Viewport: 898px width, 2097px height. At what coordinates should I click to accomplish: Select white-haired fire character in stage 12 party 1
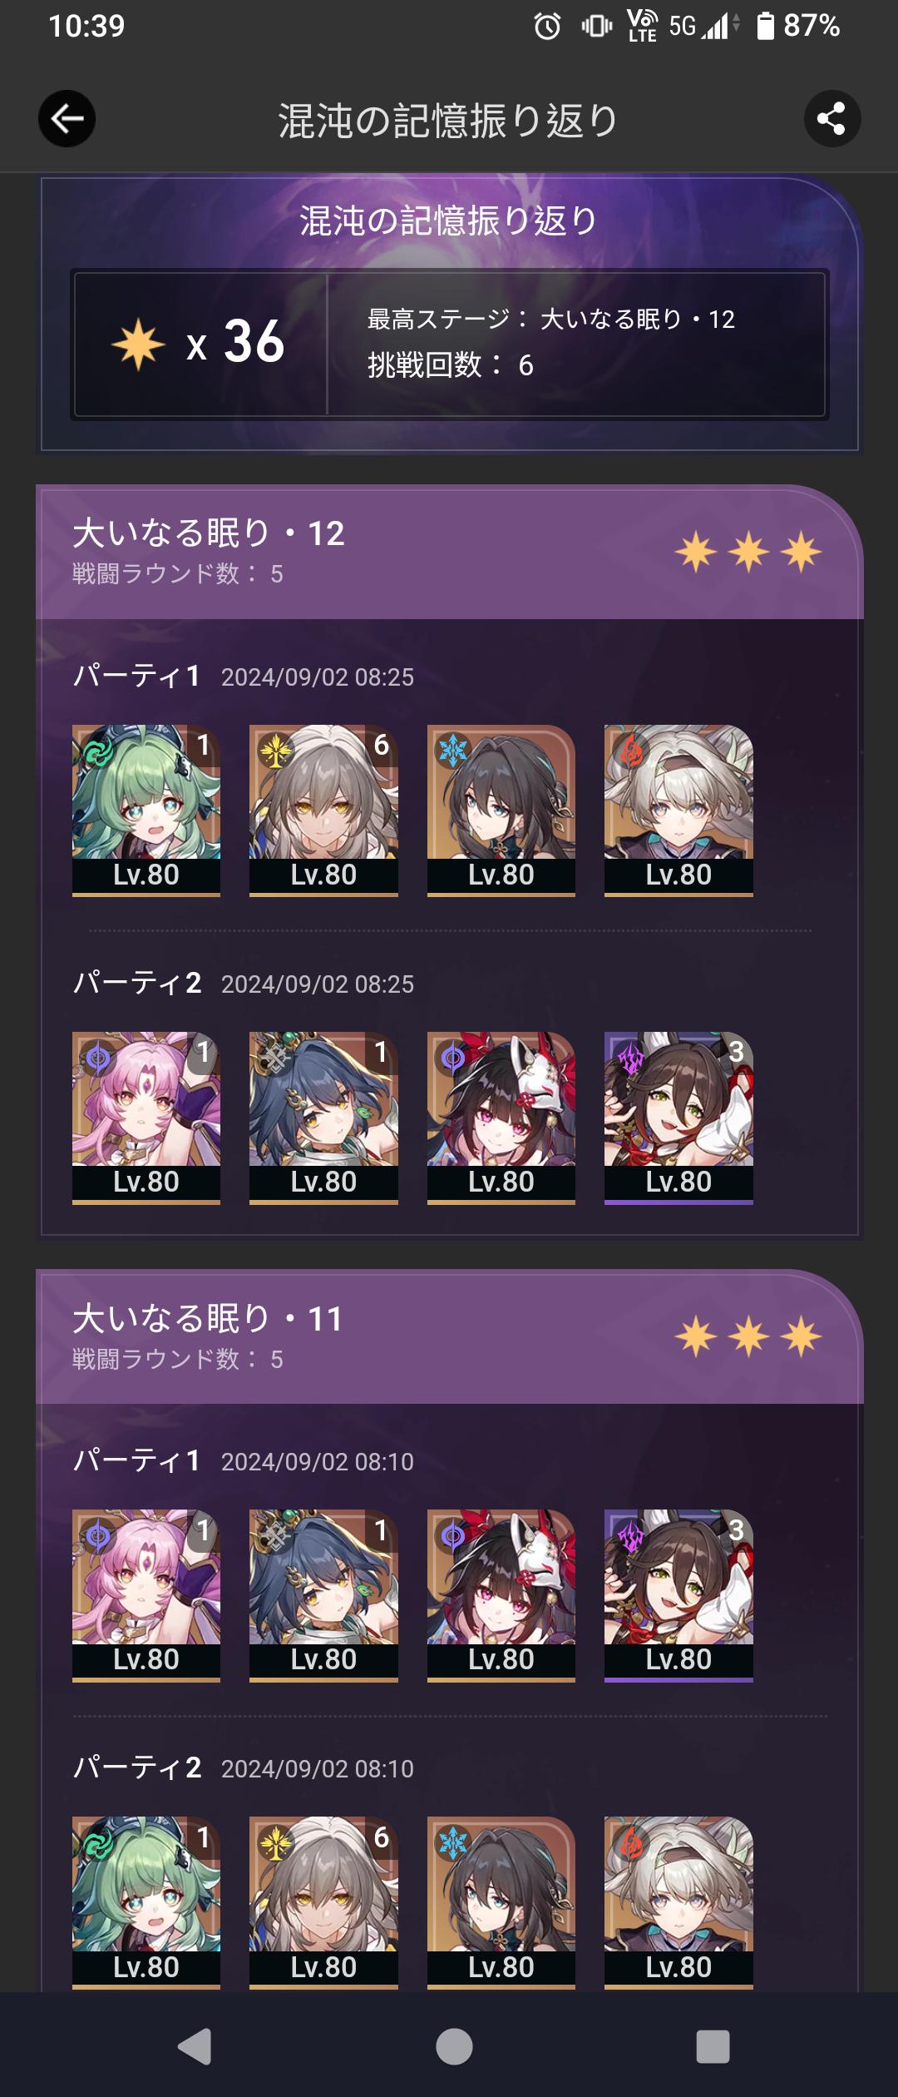tap(678, 811)
